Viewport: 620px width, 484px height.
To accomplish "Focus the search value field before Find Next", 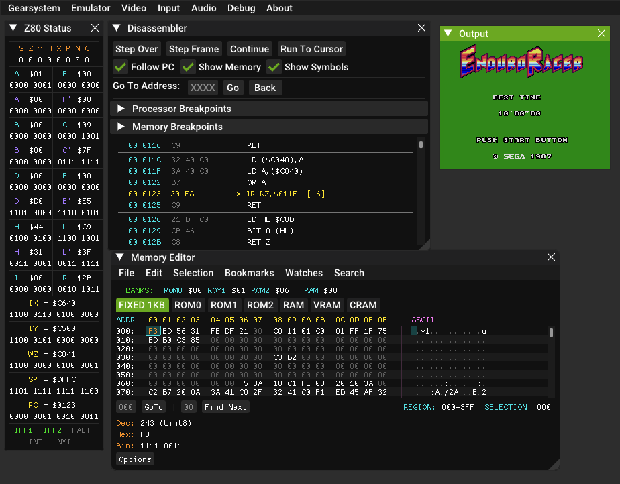I will tap(189, 407).
